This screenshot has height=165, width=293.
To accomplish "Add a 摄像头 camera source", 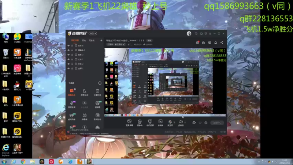I will click(x=140, y=123).
